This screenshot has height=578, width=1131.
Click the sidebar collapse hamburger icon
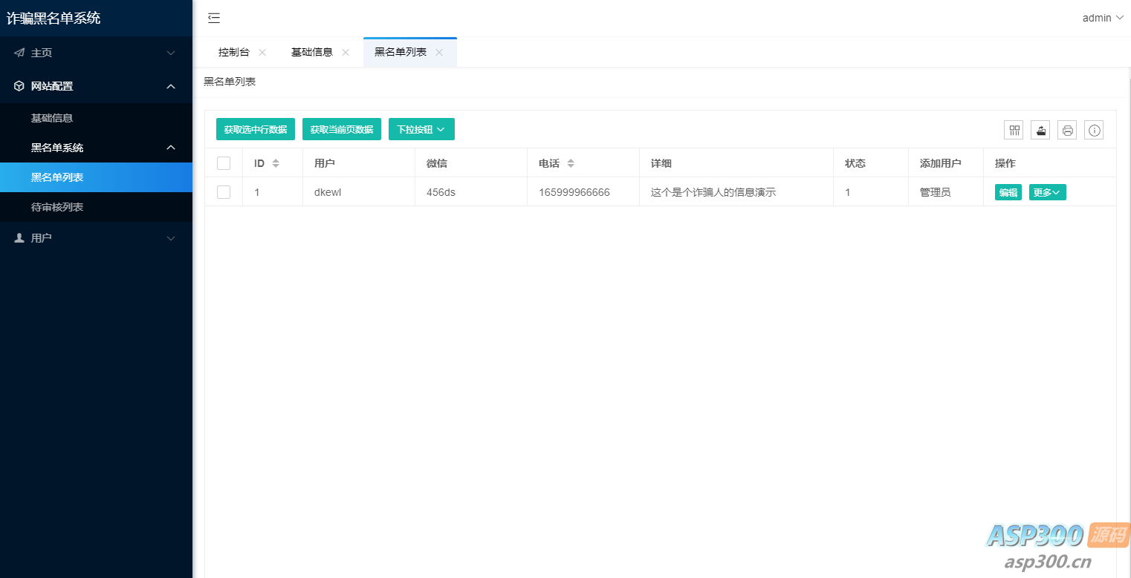coord(214,19)
